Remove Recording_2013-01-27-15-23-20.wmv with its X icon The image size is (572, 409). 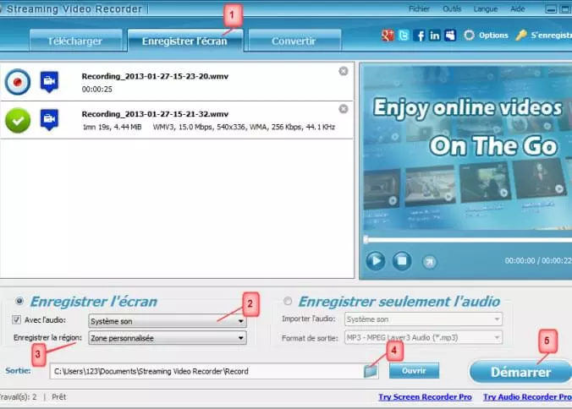[x=344, y=71]
